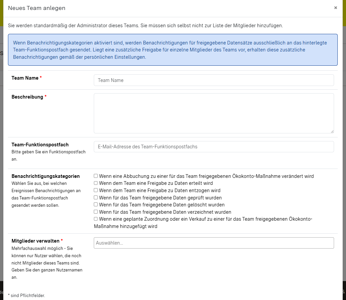Click the blue Benachrichtigungskategorien info box text

coord(170,50)
